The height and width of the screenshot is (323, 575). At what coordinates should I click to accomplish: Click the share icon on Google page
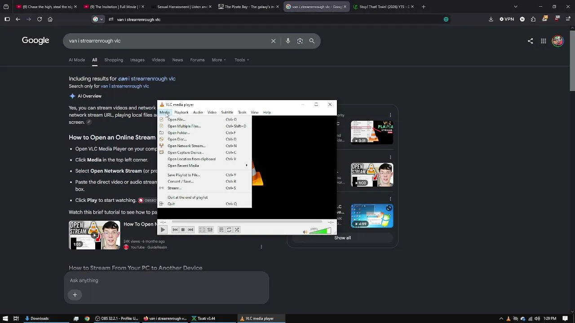531,41
